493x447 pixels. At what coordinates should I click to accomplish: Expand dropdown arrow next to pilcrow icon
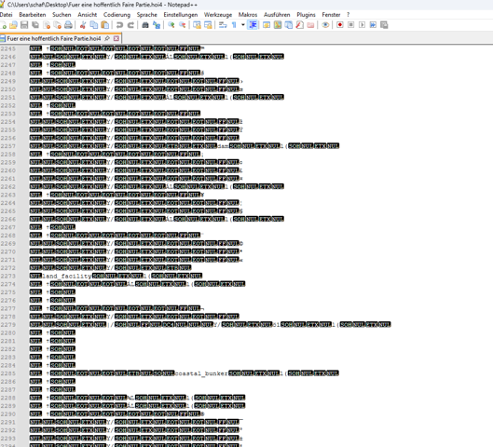pyautogui.click(x=243, y=25)
